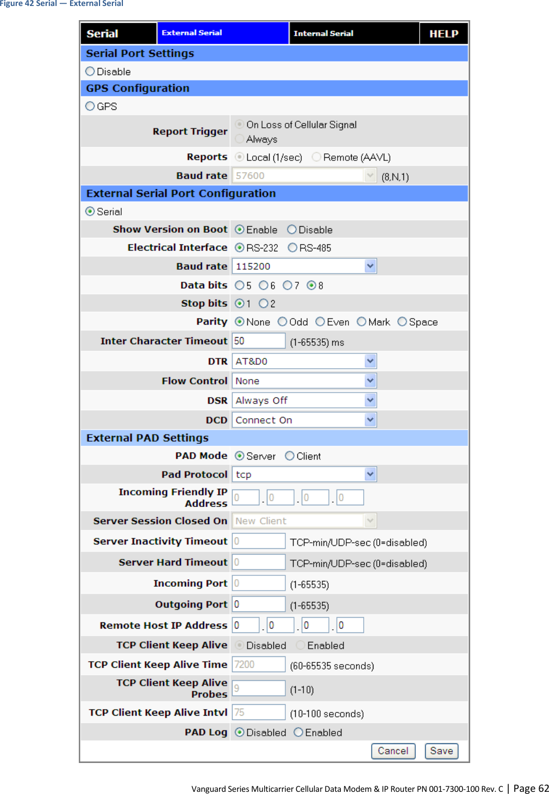Set PAD Mode to Client

coord(290,456)
